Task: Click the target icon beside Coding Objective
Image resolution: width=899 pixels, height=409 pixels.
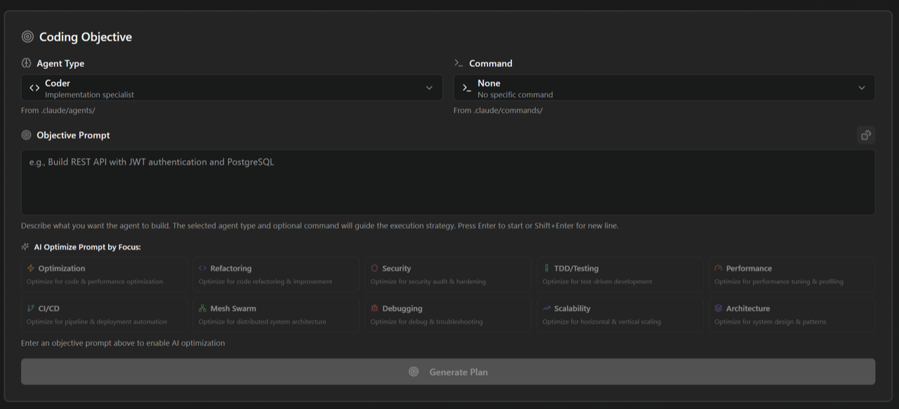Action: [27, 37]
